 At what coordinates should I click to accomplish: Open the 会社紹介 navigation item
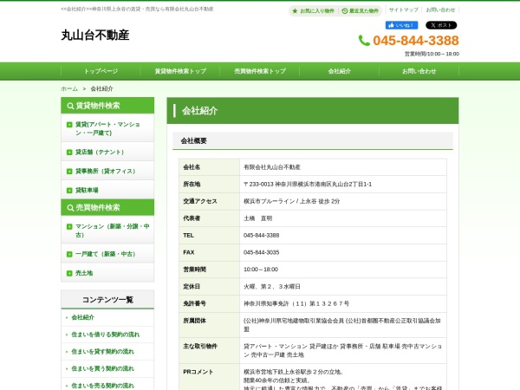pyautogui.click(x=340, y=71)
